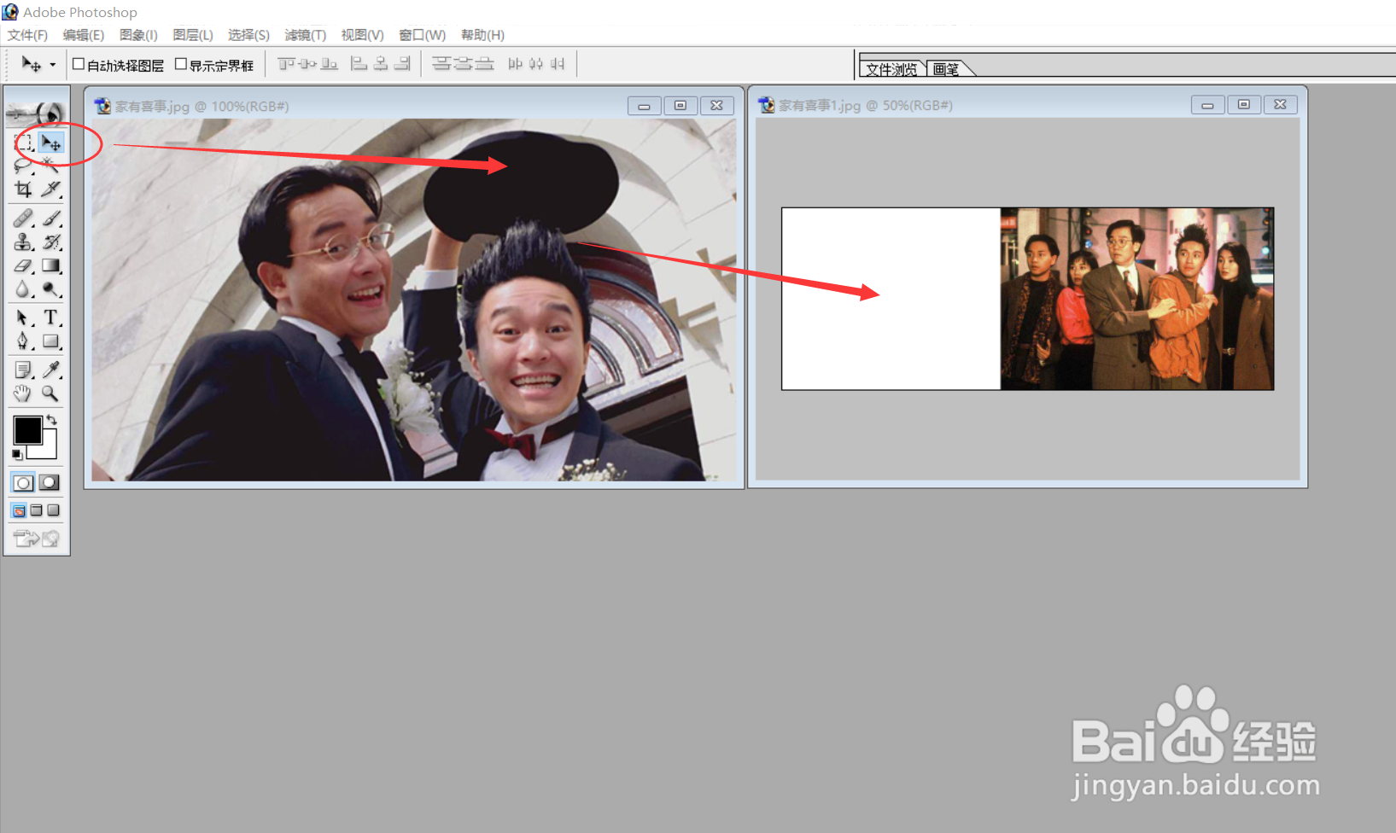Open the 帮助(H) menu
Viewport: 1396px width, 833px height.
(x=482, y=35)
